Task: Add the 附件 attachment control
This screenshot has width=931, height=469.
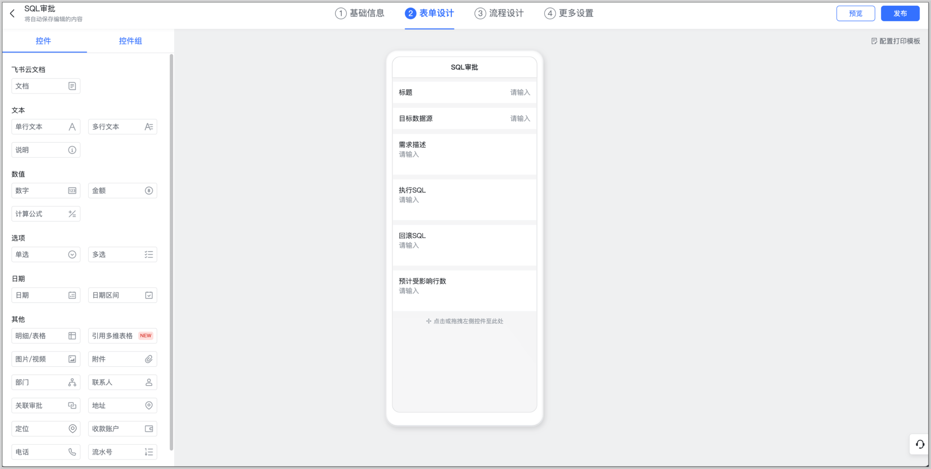Action: (122, 359)
